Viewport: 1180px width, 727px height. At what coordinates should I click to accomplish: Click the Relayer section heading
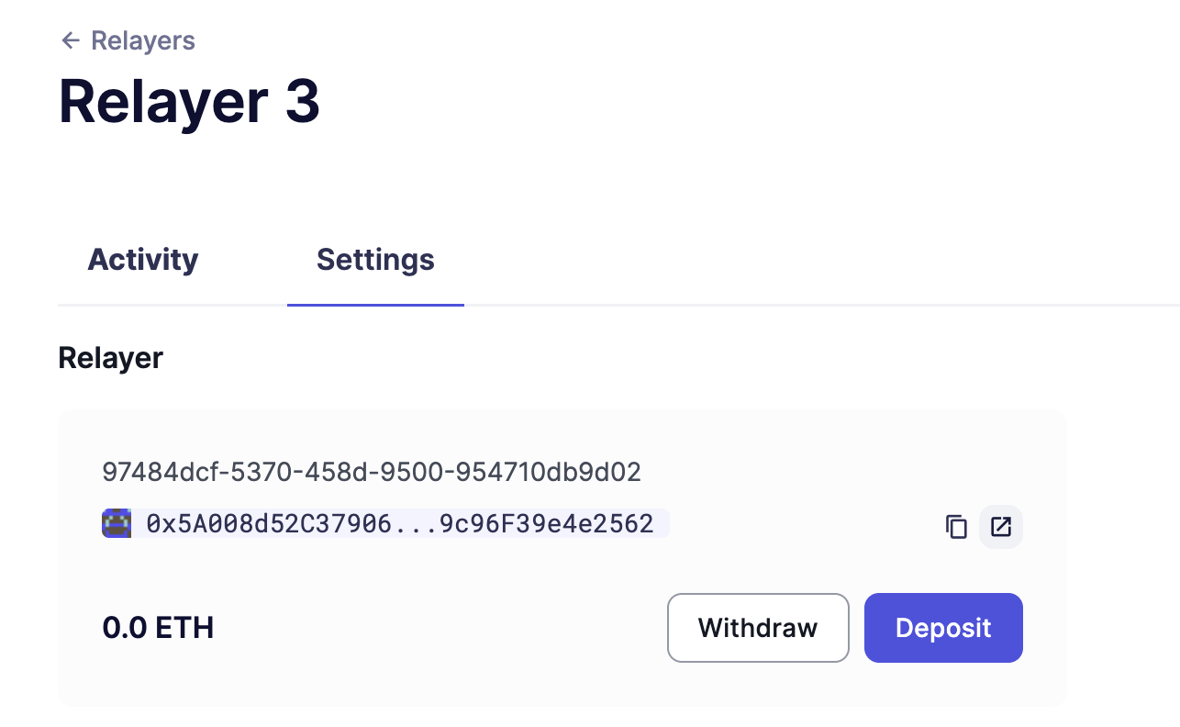[x=110, y=358]
